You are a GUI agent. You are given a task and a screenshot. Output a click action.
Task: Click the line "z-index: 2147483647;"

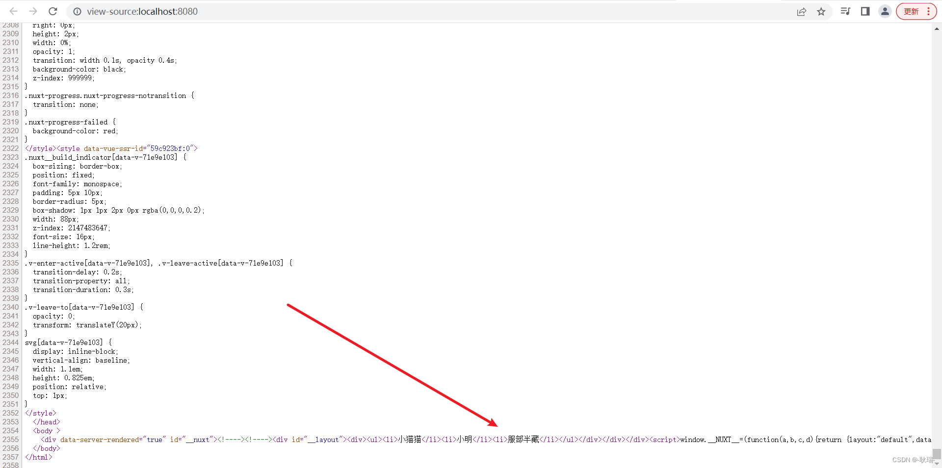coord(72,228)
